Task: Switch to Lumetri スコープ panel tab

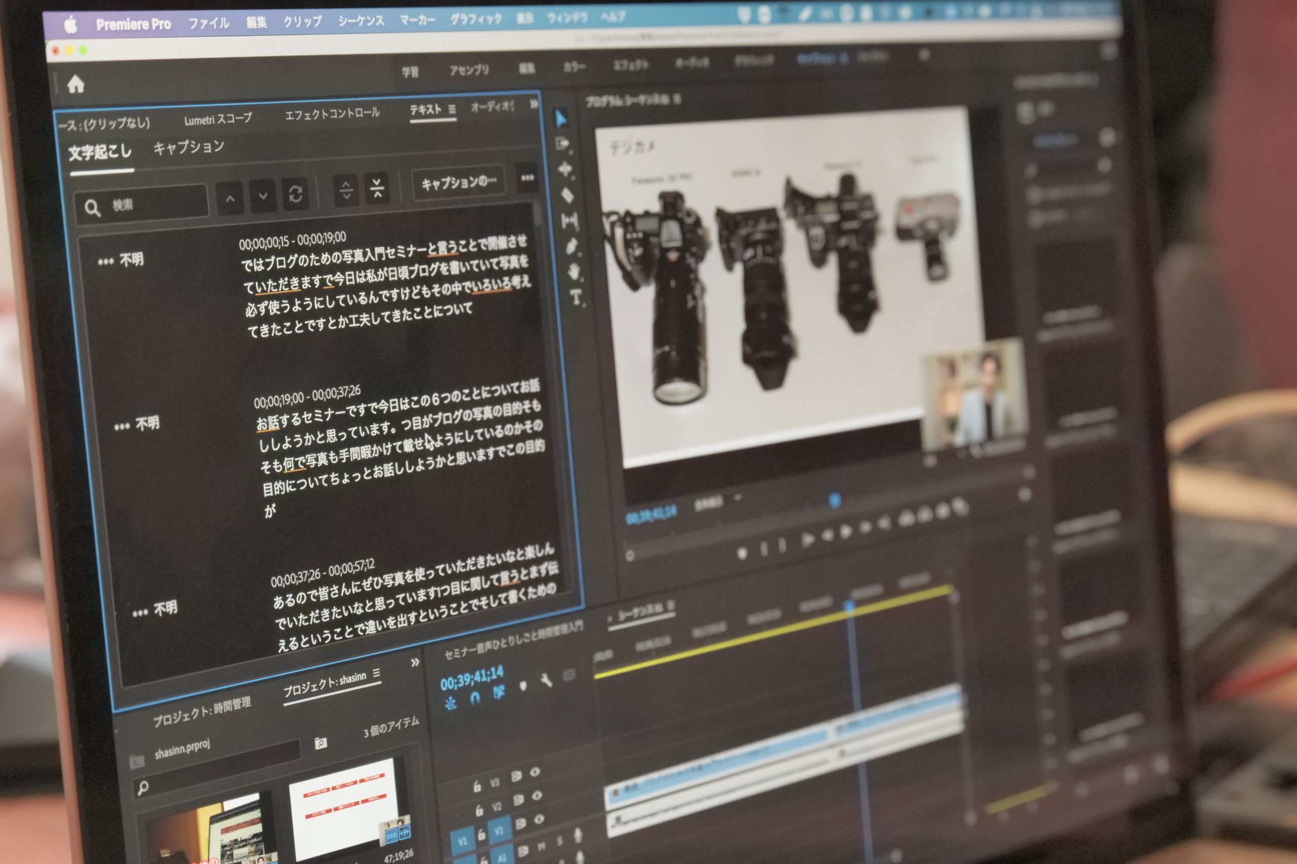Action: (x=218, y=119)
